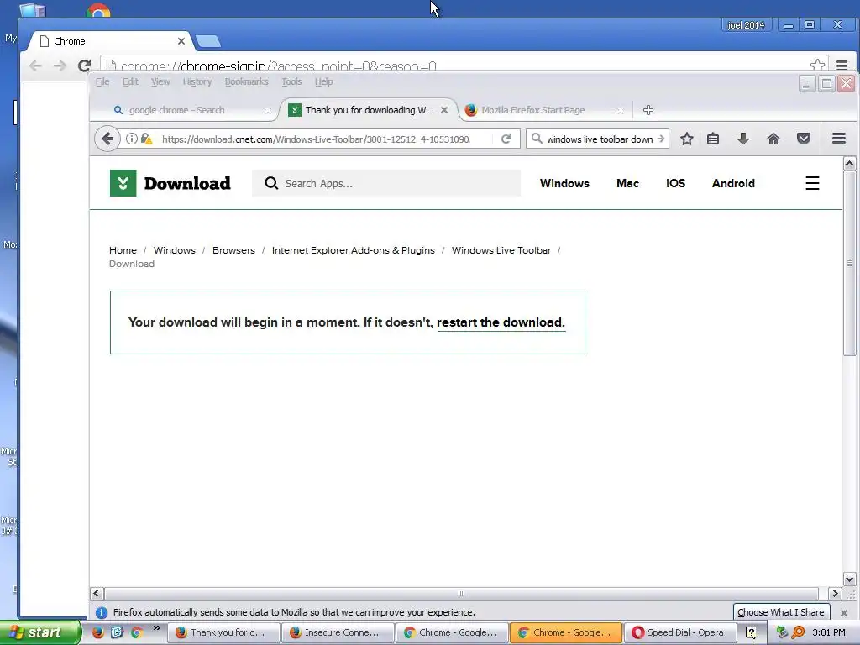Switch to the 'Speed Dial - Opera' taskbar window
The width and height of the screenshot is (860, 645).
click(x=680, y=632)
